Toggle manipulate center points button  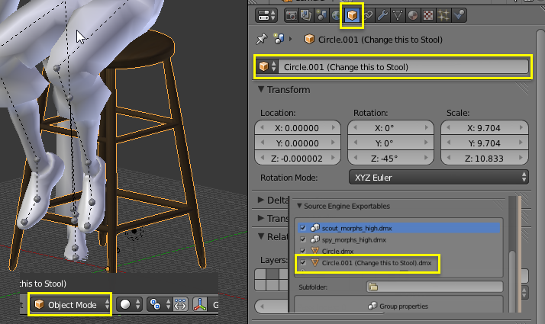tap(180, 304)
